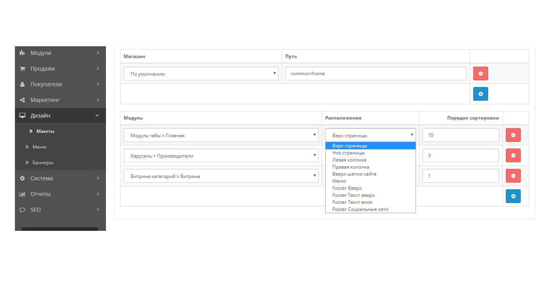Click the common/home path input field
Screen dimensions: 536x301
376,73
